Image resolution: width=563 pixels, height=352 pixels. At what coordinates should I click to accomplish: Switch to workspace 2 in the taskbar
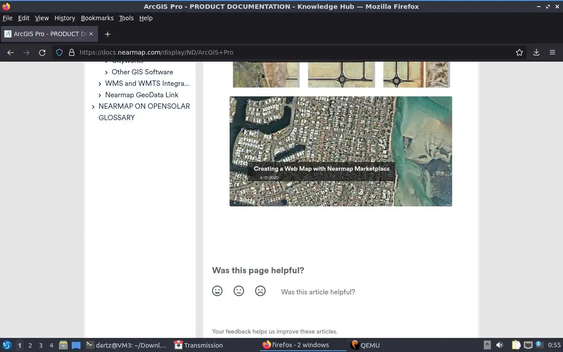coord(30,345)
